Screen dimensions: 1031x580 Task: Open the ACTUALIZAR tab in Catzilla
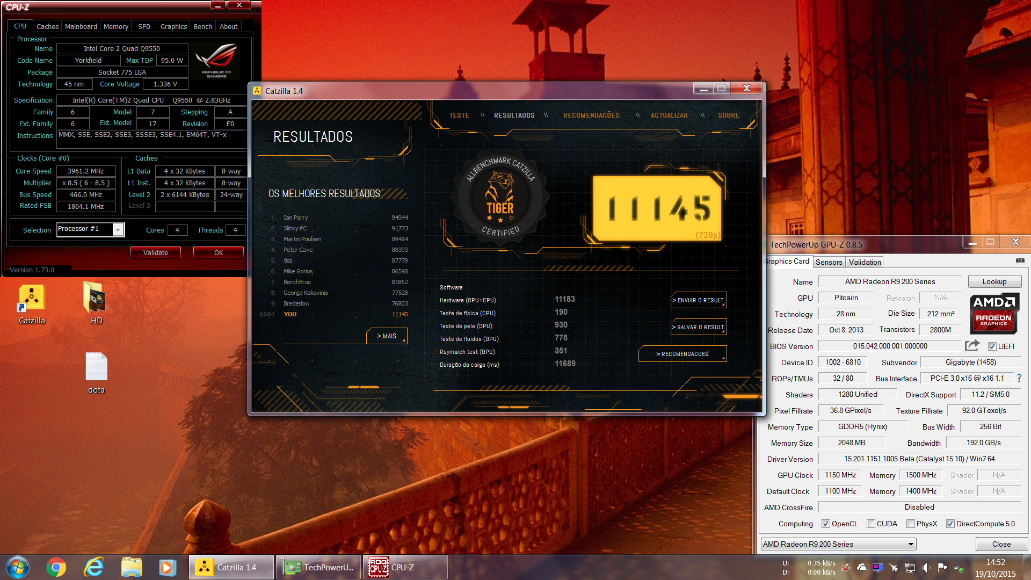669,115
